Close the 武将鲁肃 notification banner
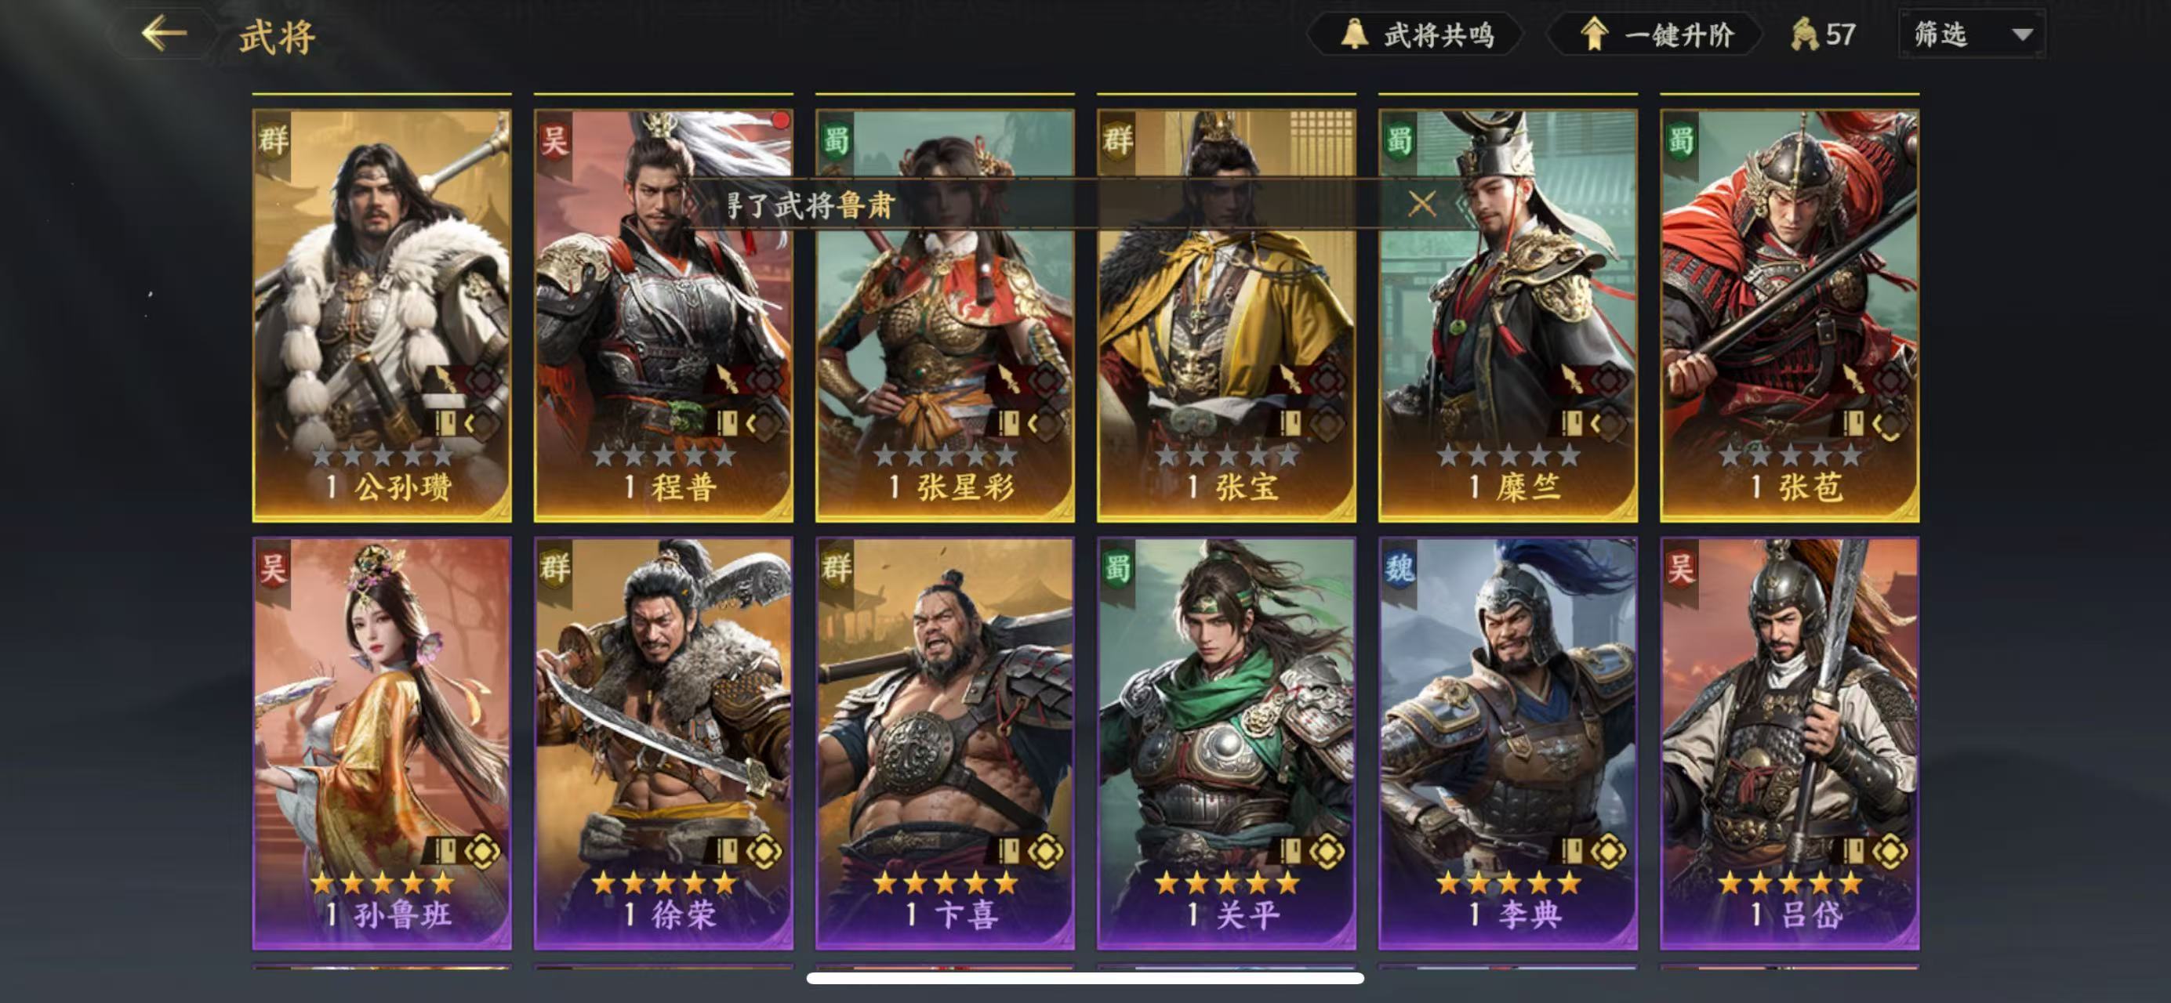This screenshot has width=2171, height=1003. pyautogui.click(x=1421, y=203)
